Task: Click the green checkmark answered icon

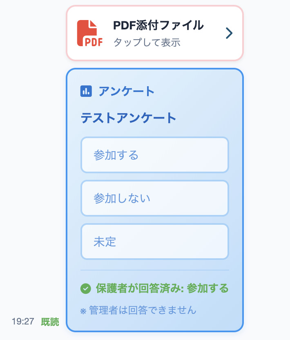Action: point(85,289)
